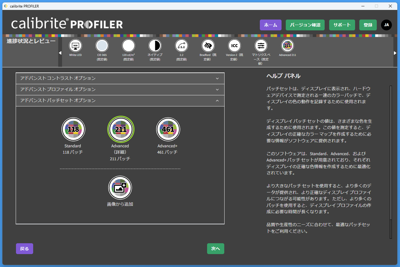Viewport: 400px width, 267px height.
Task: Expand アドバンスト コントラスト オプション section
Action: (x=120, y=78)
